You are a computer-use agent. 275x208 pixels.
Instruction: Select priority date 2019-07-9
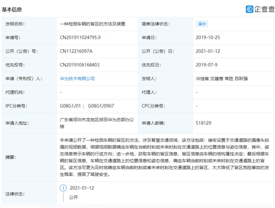(x=207, y=65)
